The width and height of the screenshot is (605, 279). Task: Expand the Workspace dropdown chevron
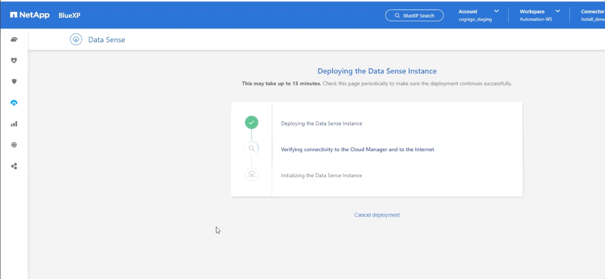click(x=558, y=11)
